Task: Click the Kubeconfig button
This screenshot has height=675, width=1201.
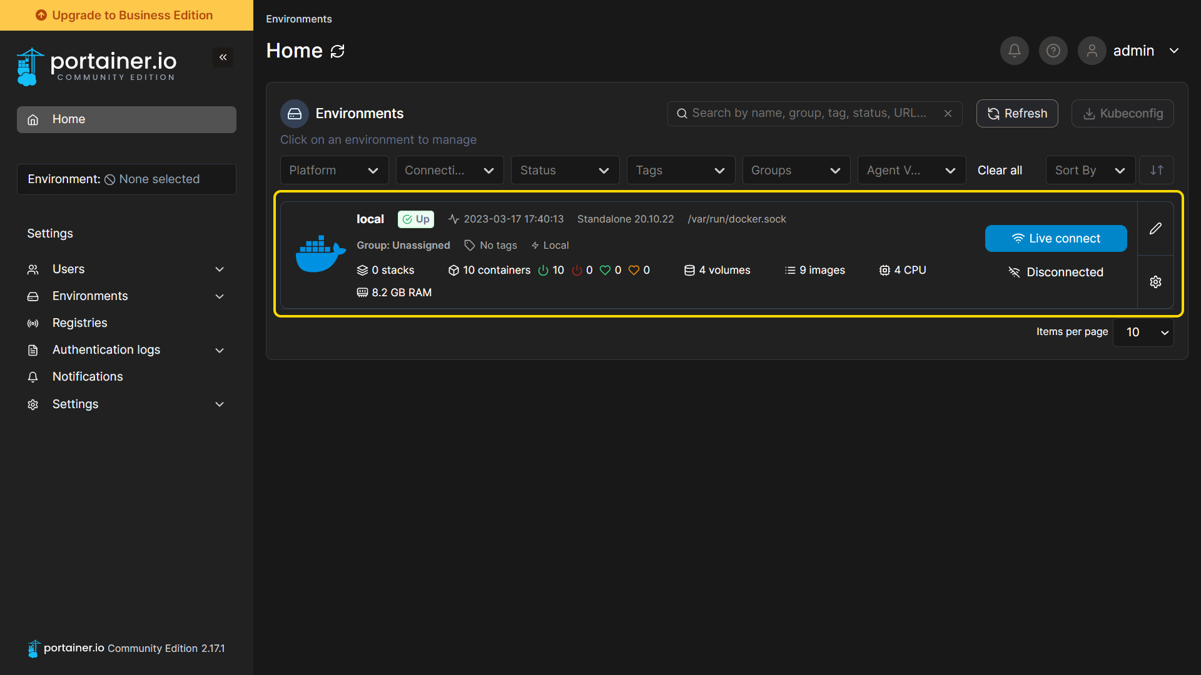Action: tap(1123, 114)
